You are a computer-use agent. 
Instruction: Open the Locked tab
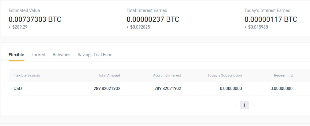[38, 55]
